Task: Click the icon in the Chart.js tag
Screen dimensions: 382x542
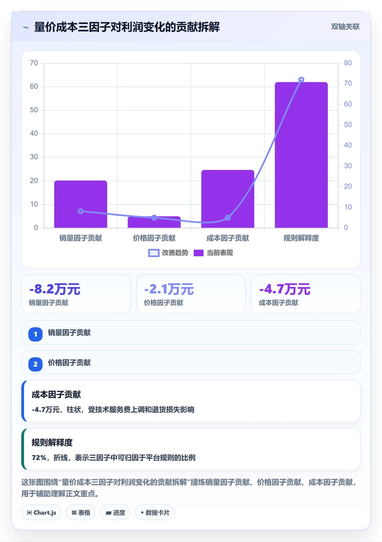Action: point(29,513)
